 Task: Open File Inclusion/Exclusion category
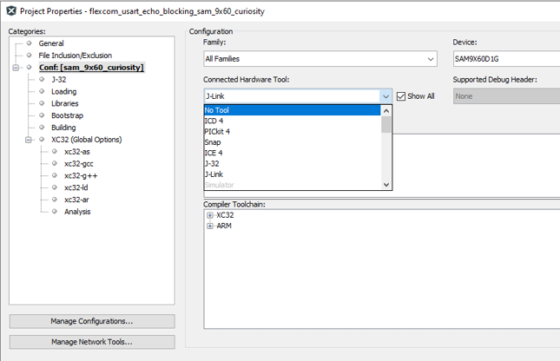[75, 56]
